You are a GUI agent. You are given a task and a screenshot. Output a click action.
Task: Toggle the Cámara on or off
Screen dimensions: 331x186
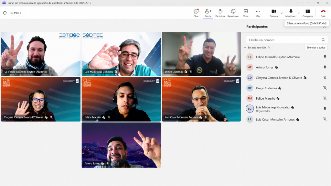pyautogui.click(x=273, y=13)
